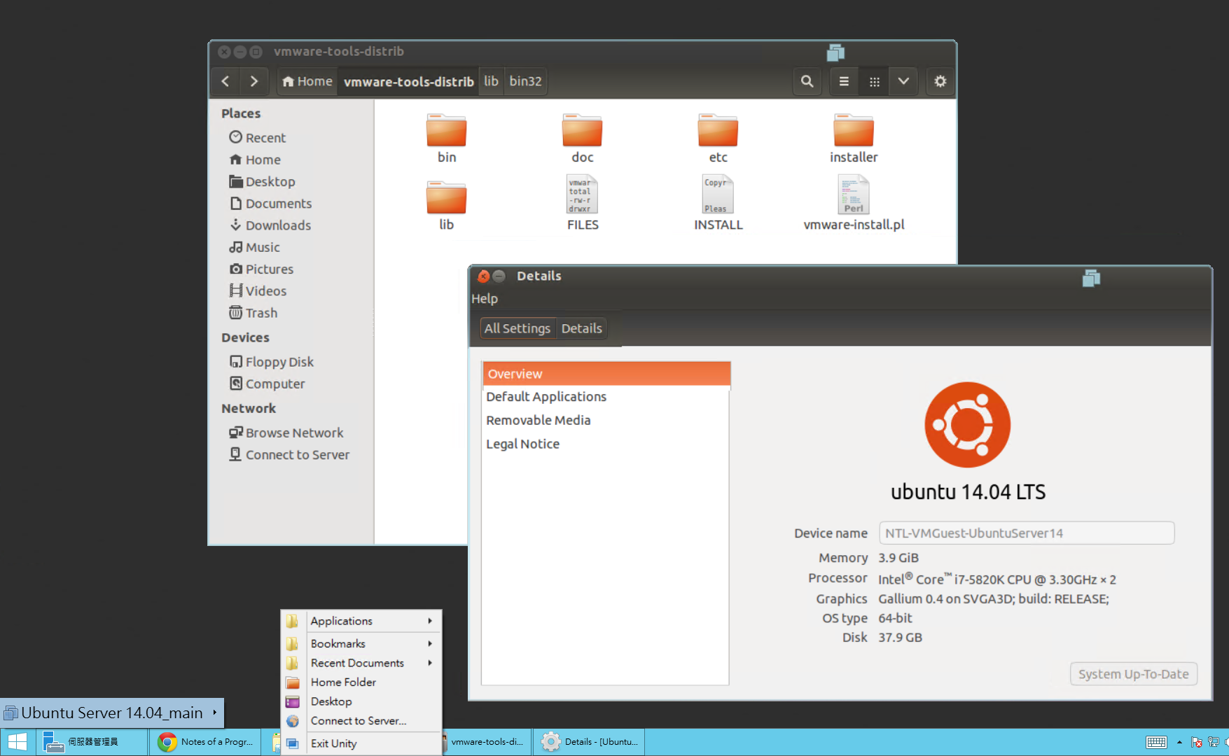The width and height of the screenshot is (1229, 756).
Task: Open Home in Places sidebar
Action: (255, 160)
